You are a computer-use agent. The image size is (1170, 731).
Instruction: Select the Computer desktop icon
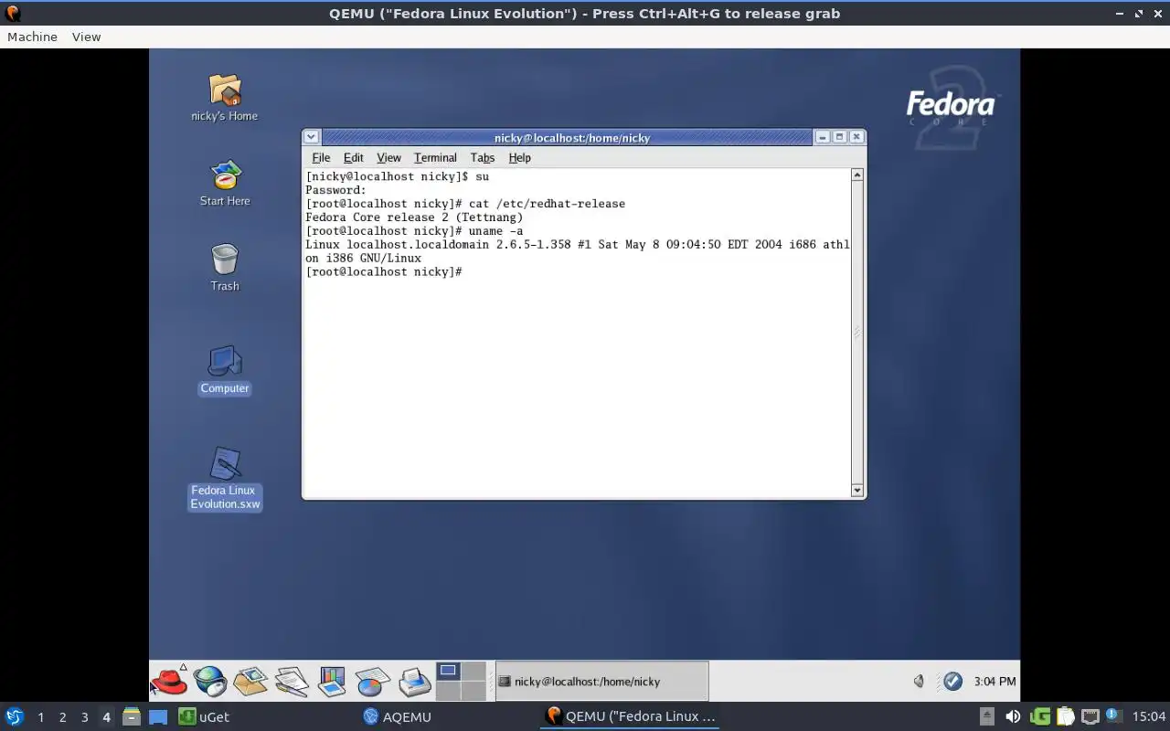[225, 370]
